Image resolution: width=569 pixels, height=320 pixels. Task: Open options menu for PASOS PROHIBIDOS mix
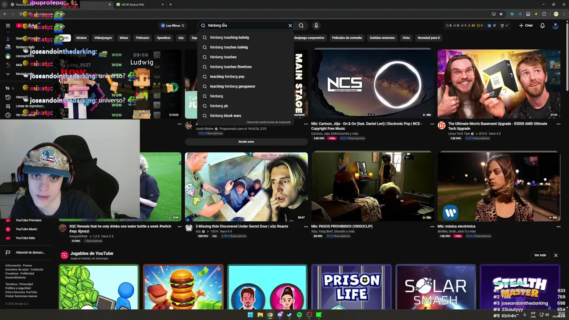pyautogui.click(x=432, y=226)
